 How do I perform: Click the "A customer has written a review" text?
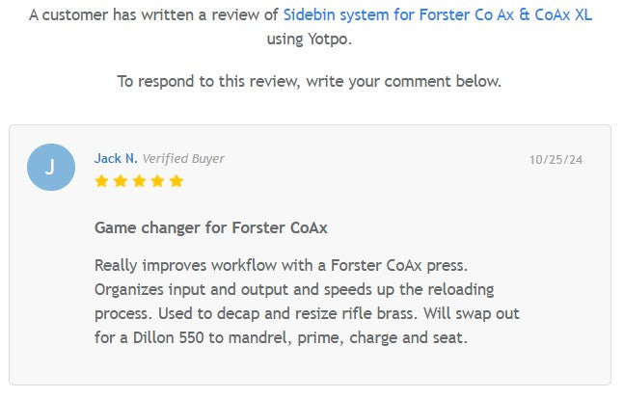pos(154,15)
